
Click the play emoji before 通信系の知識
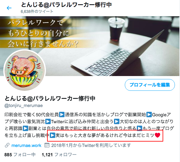coord(62,115)
